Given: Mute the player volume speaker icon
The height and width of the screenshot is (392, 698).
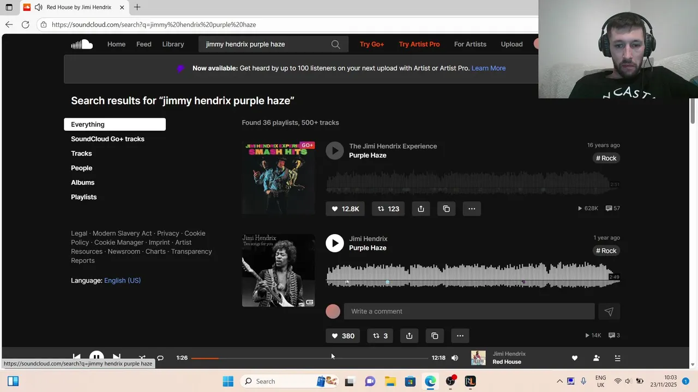Looking at the screenshot, I should pyautogui.click(x=455, y=358).
